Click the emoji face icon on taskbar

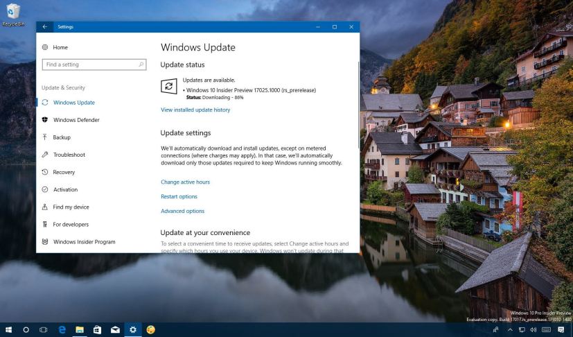point(150,329)
